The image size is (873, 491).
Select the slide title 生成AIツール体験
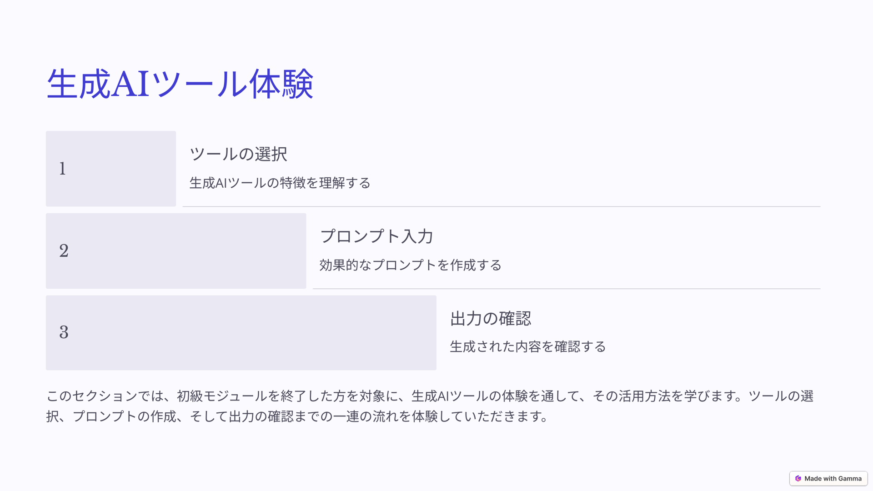(x=180, y=84)
